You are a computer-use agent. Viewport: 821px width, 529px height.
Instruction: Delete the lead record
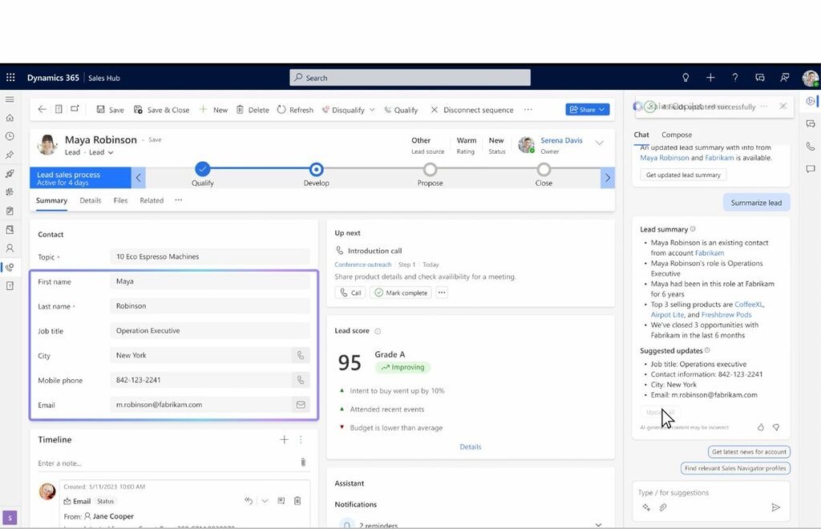(253, 109)
